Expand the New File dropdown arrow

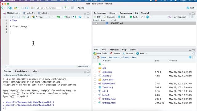point(6,8)
